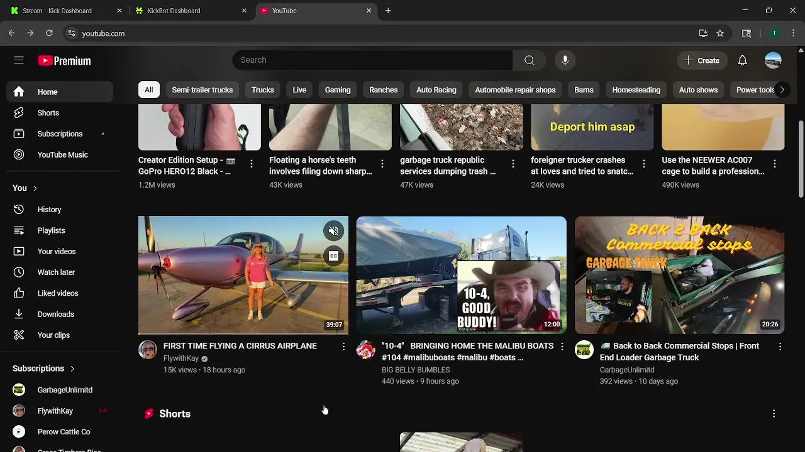
Task: Go to Home in sidebar
Action: pos(60,92)
